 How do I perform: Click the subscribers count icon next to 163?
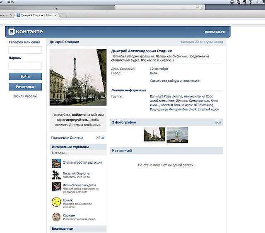[103, 138]
